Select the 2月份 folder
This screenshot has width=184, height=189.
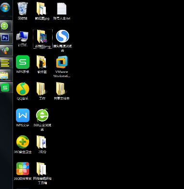pyautogui.click(x=42, y=144)
